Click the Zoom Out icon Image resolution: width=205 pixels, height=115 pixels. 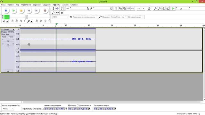[160, 9]
